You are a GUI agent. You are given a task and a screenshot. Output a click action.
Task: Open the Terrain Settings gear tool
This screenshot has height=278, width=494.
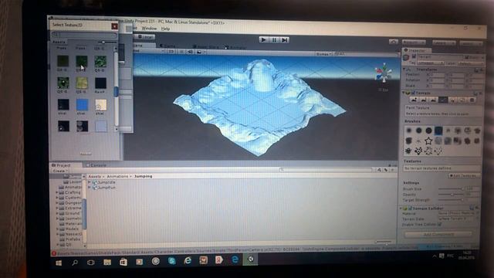click(x=472, y=100)
